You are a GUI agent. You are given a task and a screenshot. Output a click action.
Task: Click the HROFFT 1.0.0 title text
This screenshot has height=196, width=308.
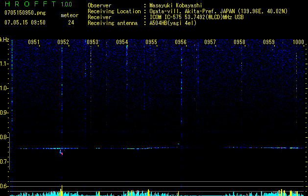pos(38,4)
